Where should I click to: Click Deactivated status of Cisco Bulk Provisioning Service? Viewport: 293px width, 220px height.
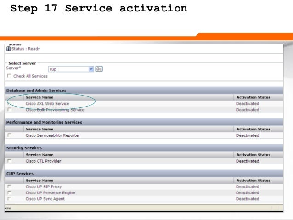(248, 110)
